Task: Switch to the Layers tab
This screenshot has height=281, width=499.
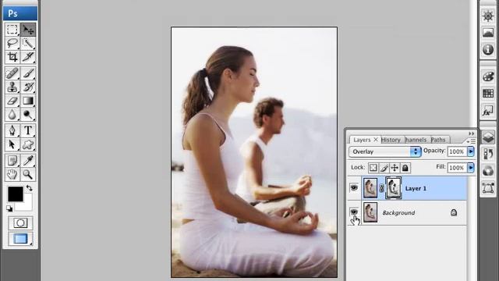Action: pyautogui.click(x=362, y=140)
